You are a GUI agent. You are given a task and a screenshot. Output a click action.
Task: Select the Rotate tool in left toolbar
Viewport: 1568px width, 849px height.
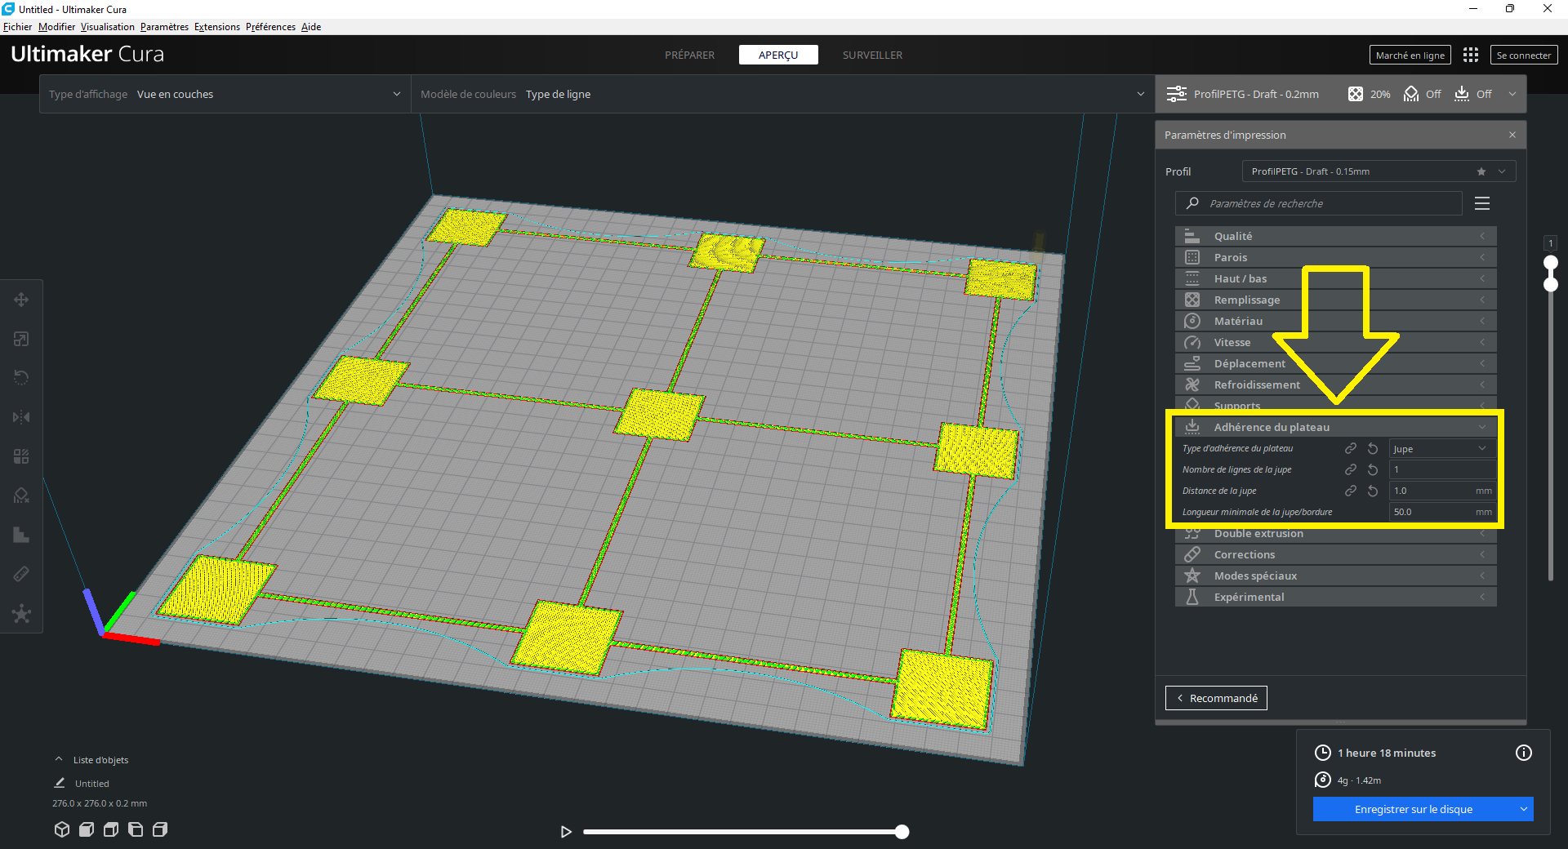21,378
